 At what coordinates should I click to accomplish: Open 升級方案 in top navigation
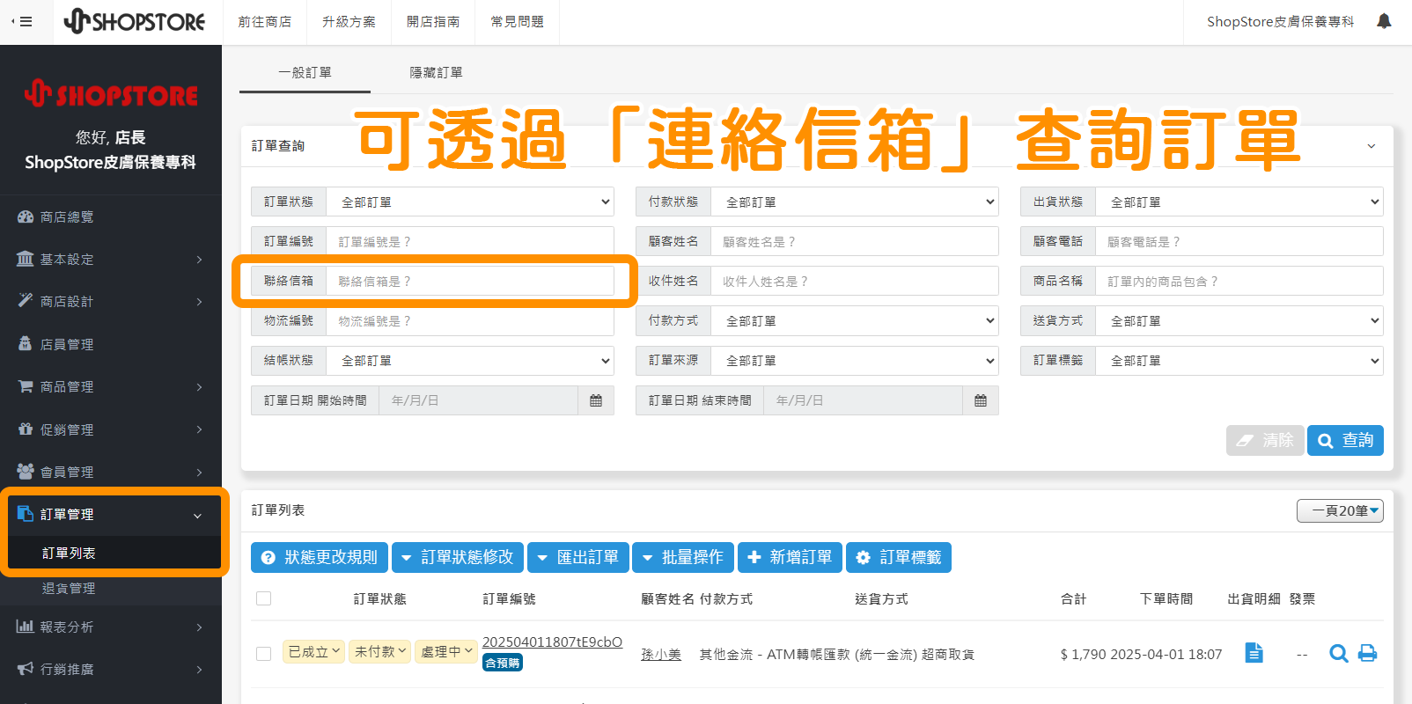349,22
